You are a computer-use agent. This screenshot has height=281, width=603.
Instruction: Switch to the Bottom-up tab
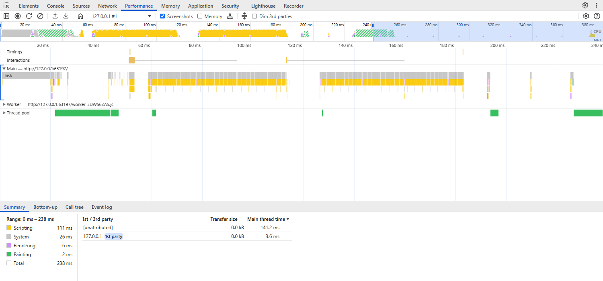pos(45,207)
